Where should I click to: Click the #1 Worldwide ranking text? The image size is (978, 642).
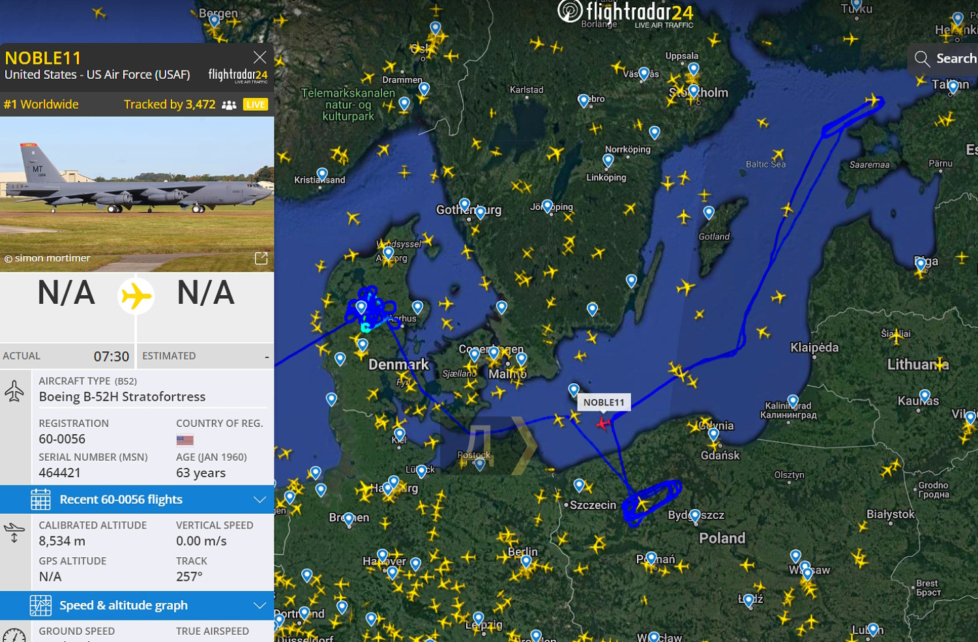point(41,104)
